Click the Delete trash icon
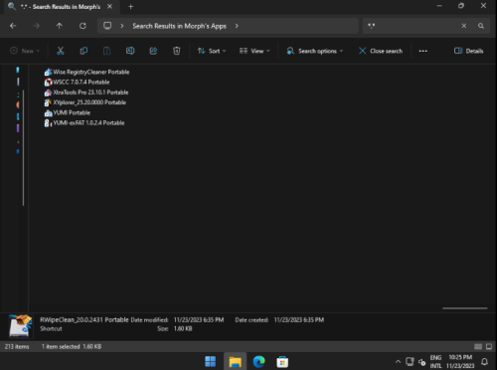This screenshot has height=370, width=497. (177, 51)
